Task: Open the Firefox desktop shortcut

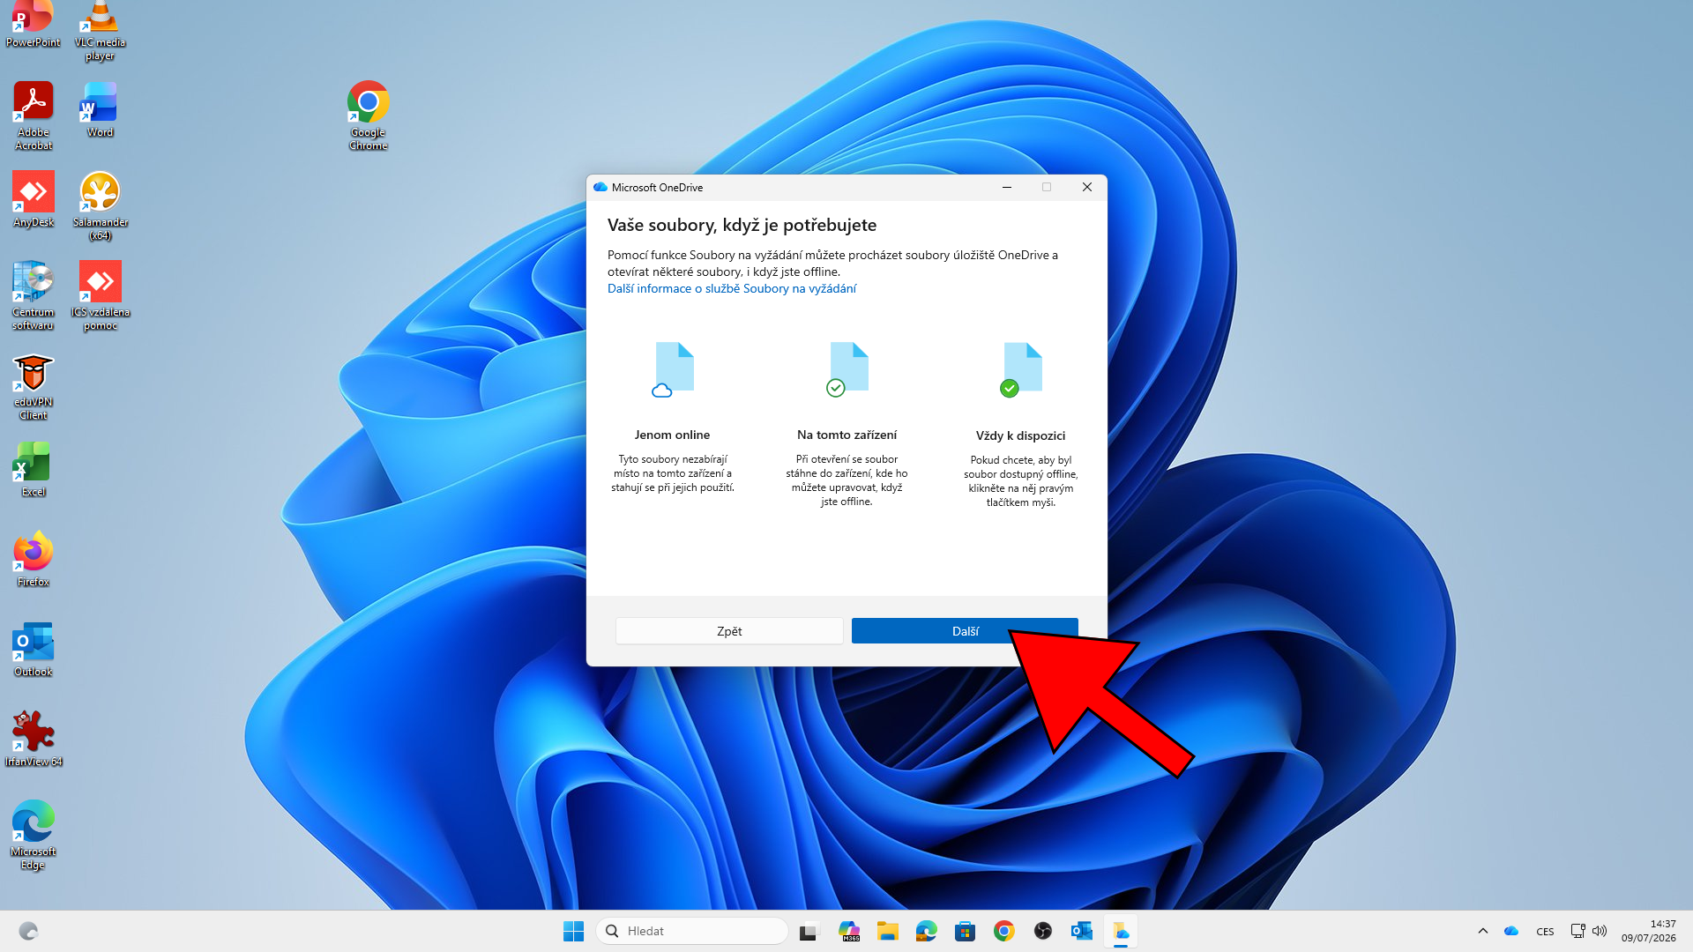Action: pos(34,559)
